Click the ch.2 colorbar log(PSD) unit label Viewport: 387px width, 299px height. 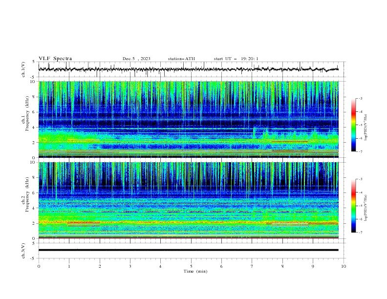[x=365, y=208]
